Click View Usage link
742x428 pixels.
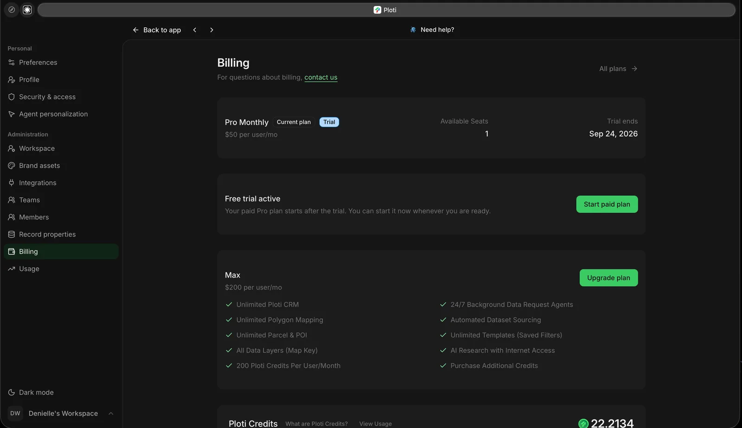(x=376, y=424)
